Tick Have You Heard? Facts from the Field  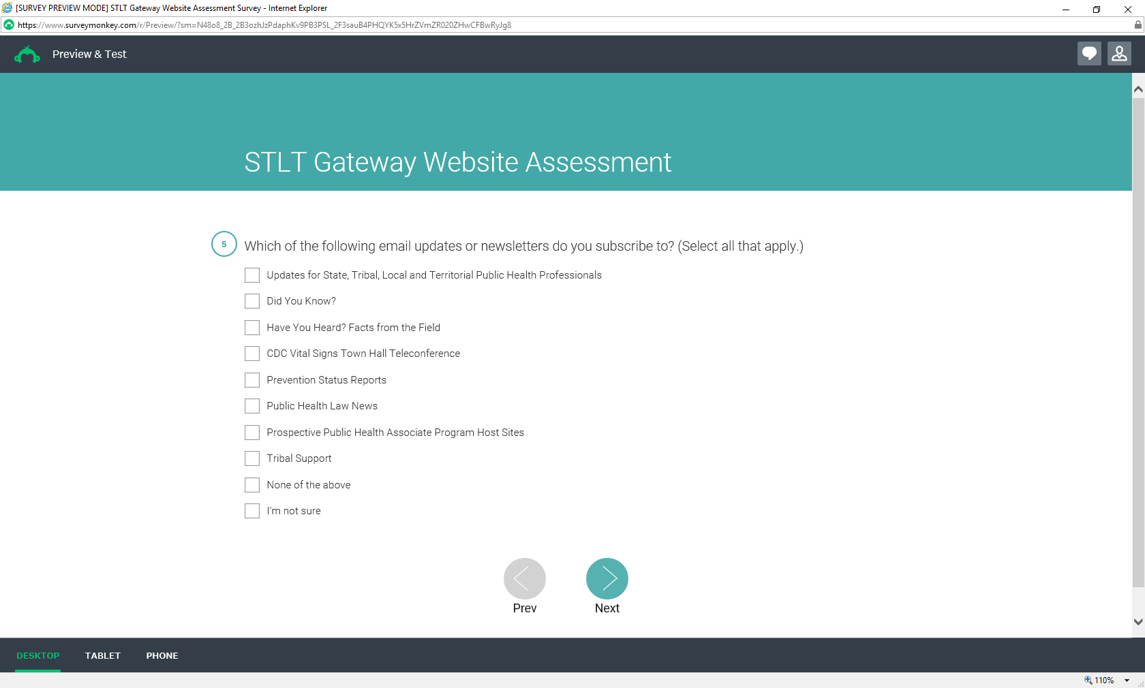[x=252, y=328]
